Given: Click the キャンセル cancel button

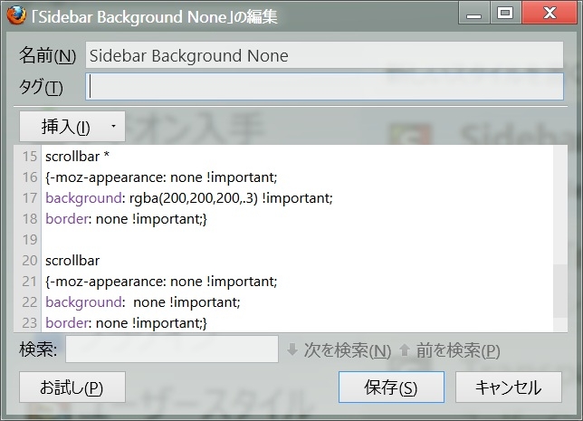Looking at the screenshot, I should [508, 388].
